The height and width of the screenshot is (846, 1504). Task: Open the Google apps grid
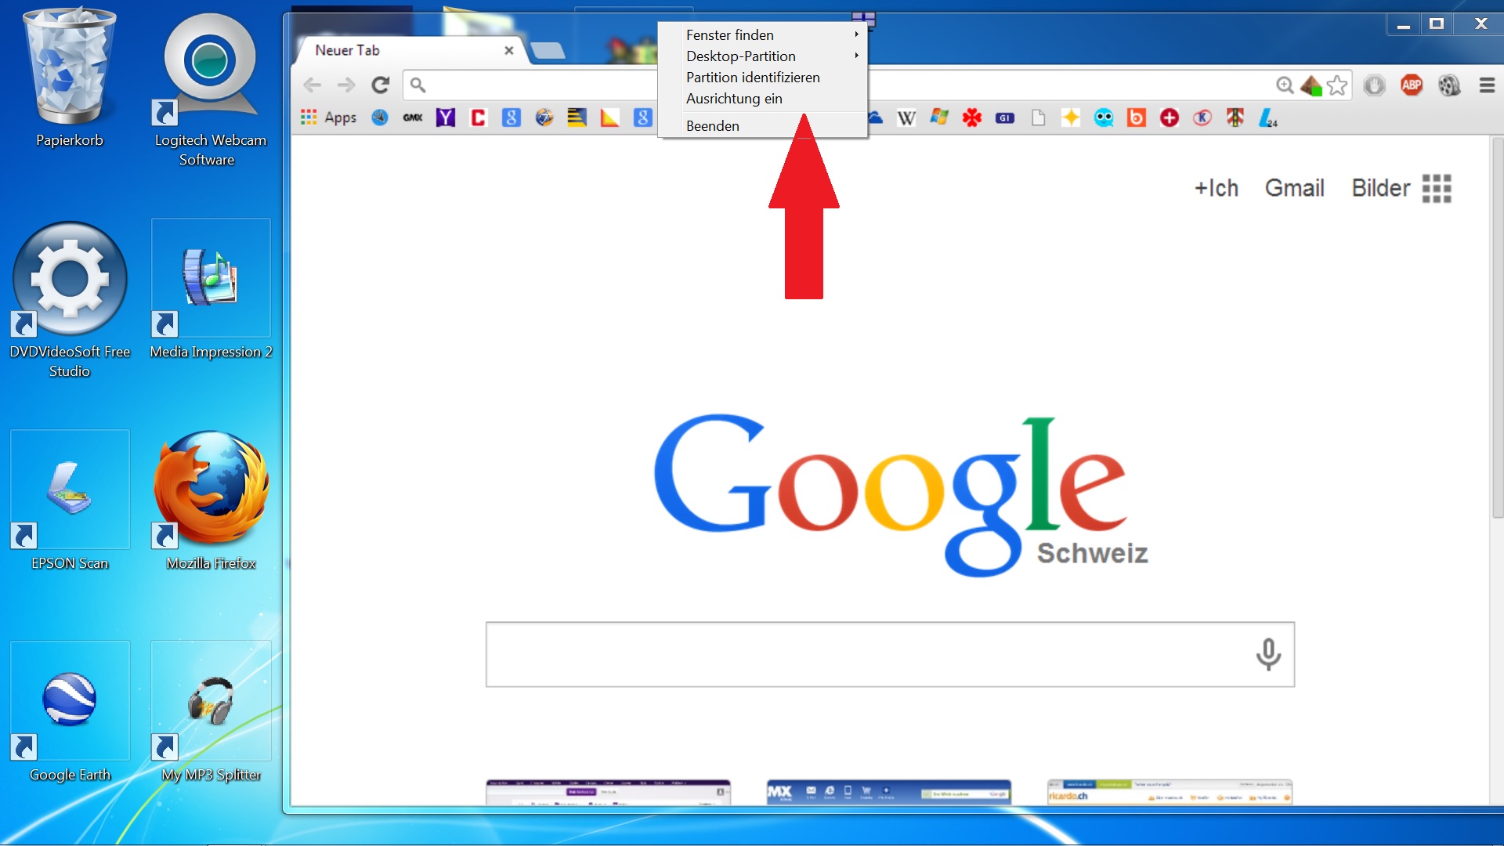[x=1437, y=189]
